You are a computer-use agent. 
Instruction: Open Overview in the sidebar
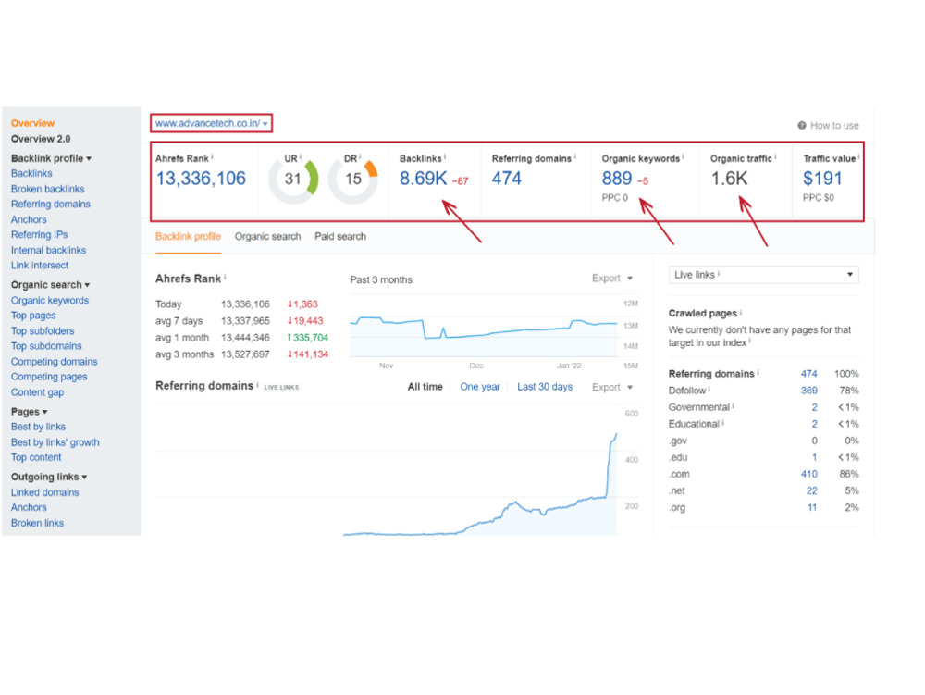(x=32, y=123)
